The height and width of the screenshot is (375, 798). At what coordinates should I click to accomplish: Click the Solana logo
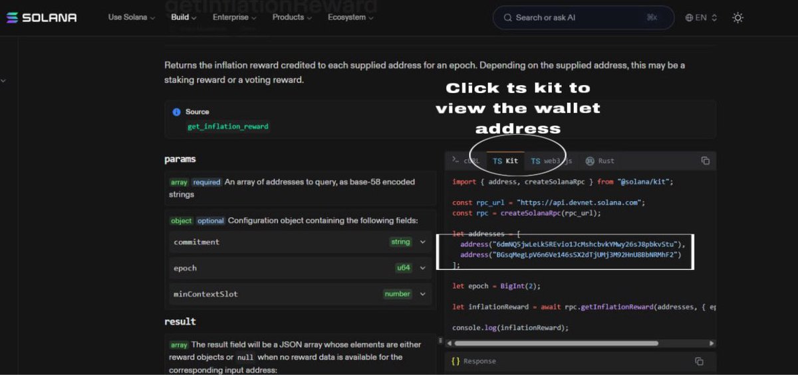41,18
